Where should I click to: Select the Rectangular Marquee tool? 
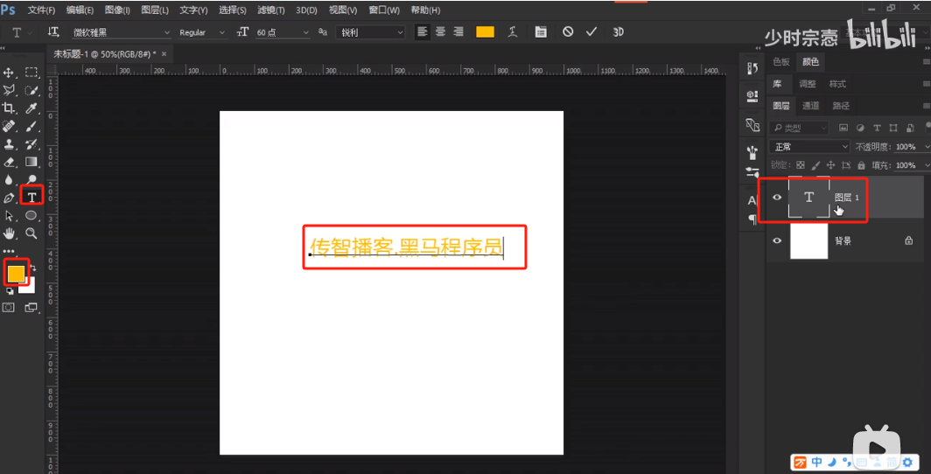[31, 73]
